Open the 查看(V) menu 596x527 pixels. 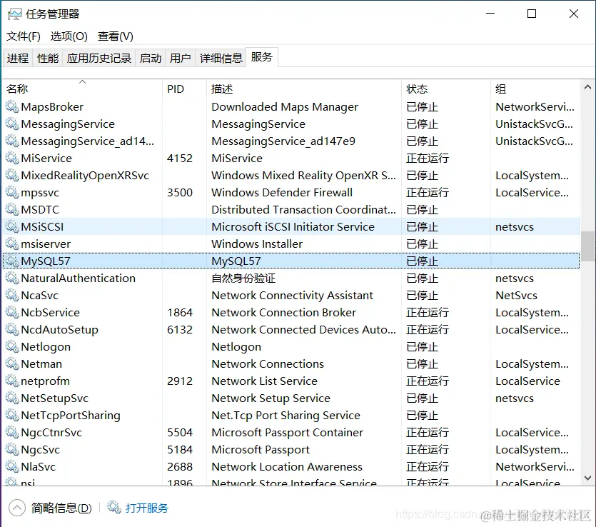116,36
